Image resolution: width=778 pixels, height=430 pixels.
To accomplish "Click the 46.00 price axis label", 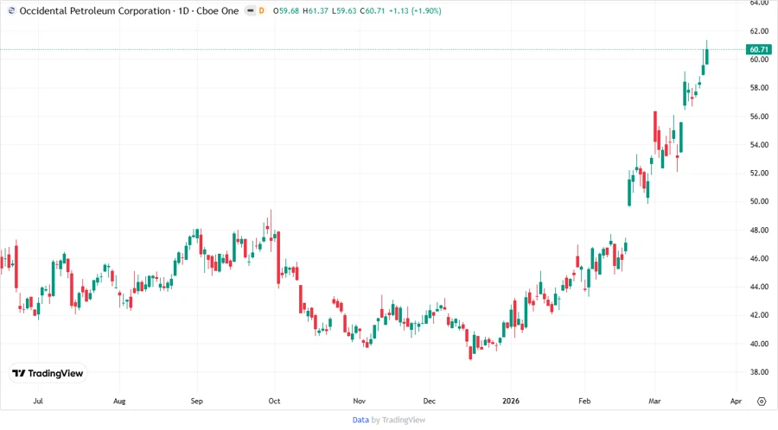I will pyautogui.click(x=759, y=258).
